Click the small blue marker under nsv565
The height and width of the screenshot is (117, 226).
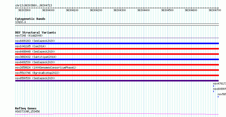pyautogui.click(x=218, y=97)
